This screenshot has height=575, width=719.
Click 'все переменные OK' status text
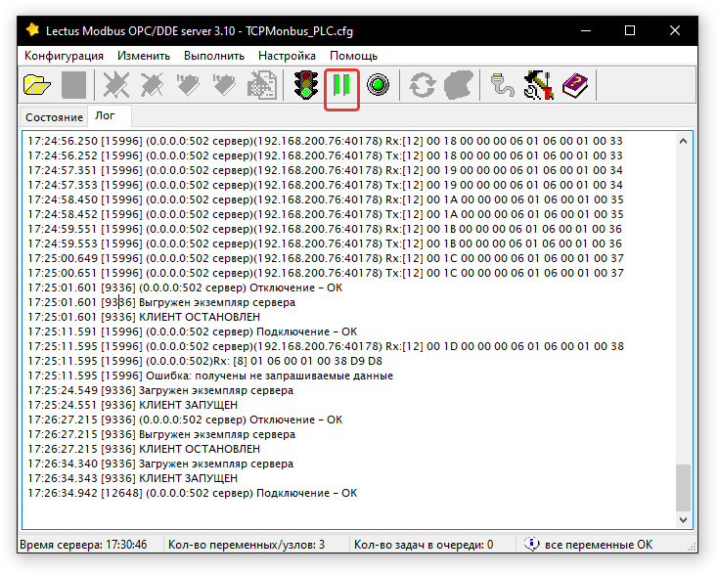[599, 545]
